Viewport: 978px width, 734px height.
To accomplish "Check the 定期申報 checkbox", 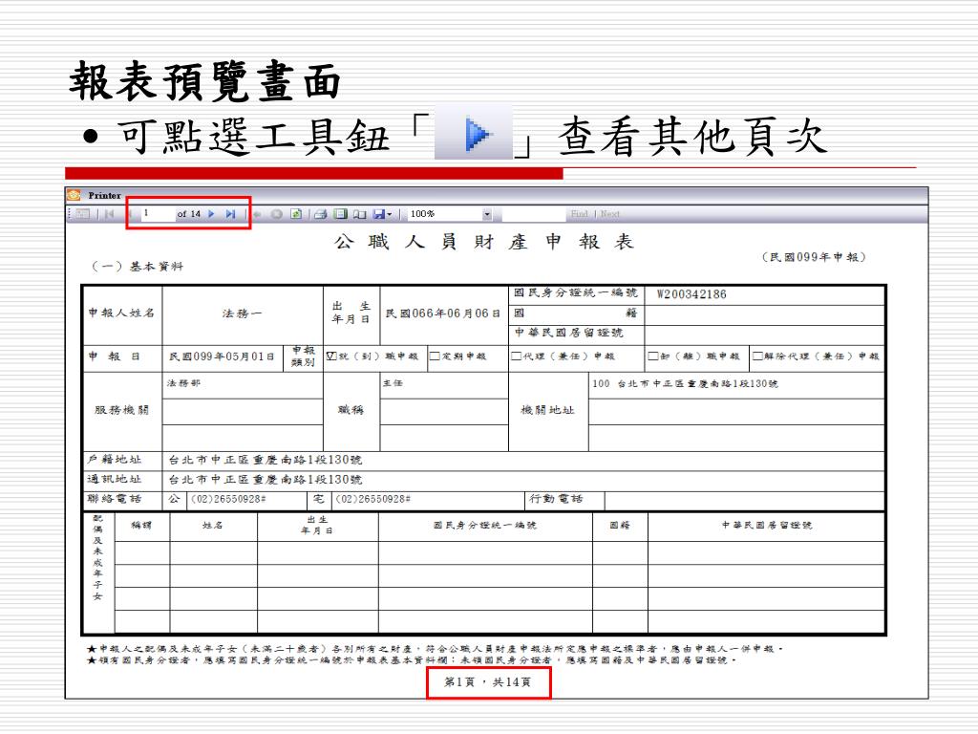I will pyautogui.click(x=435, y=356).
